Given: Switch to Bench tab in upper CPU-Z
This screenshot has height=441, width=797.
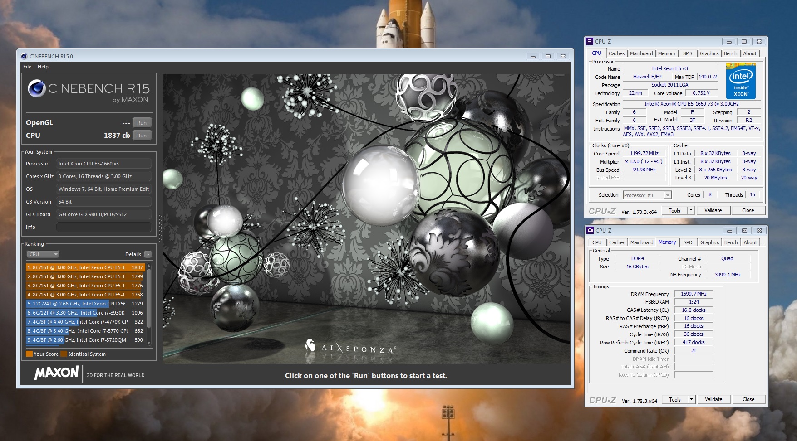Looking at the screenshot, I should click(730, 53).
